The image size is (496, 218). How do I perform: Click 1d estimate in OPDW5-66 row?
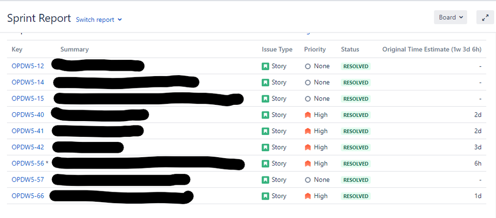[x=478, y=196]
